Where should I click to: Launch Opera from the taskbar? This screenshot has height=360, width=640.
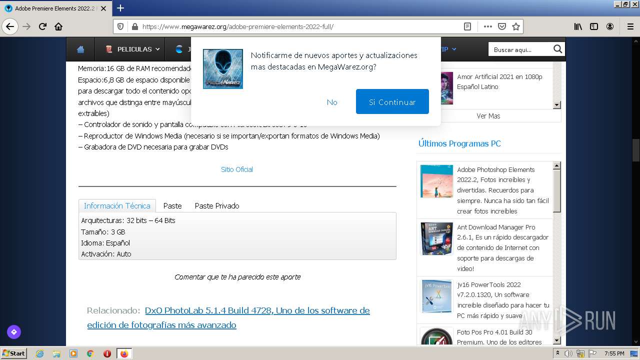[107, 353]
